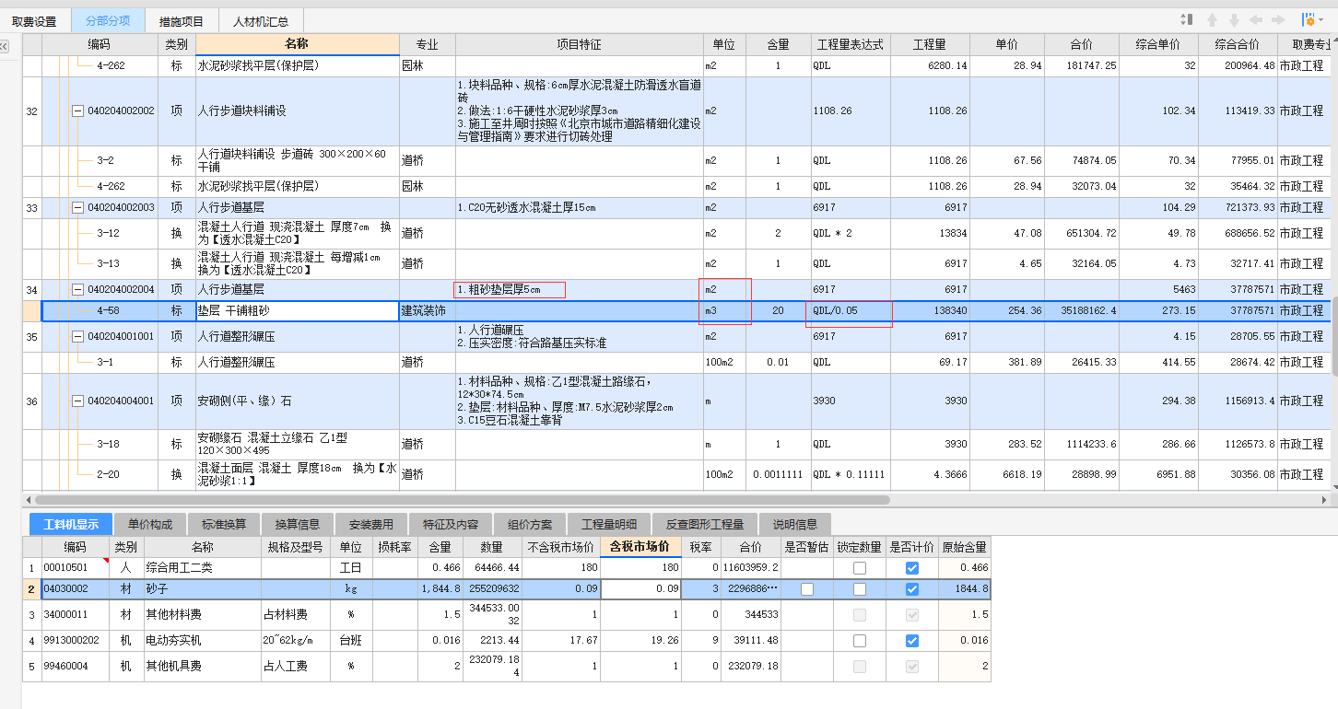Click the 项目特征 column header

(580, 45)
